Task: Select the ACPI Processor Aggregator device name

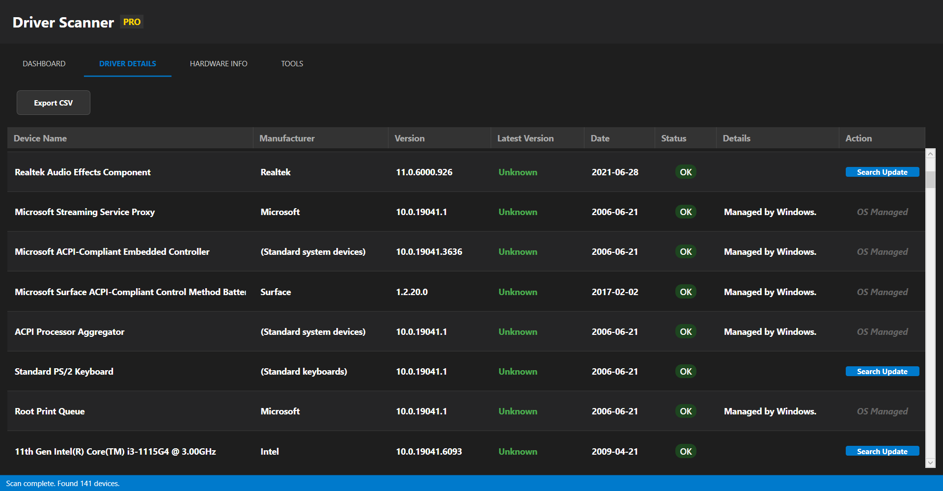Action: coord(69,332)
